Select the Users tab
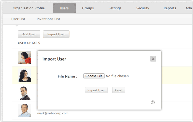 point(64,8)
